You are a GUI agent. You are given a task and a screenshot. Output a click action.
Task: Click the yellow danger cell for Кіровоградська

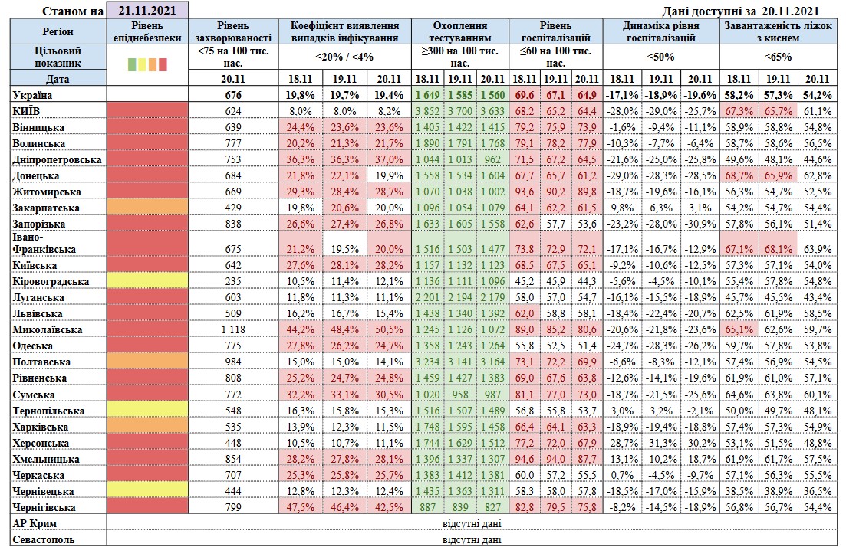[146, 280]
